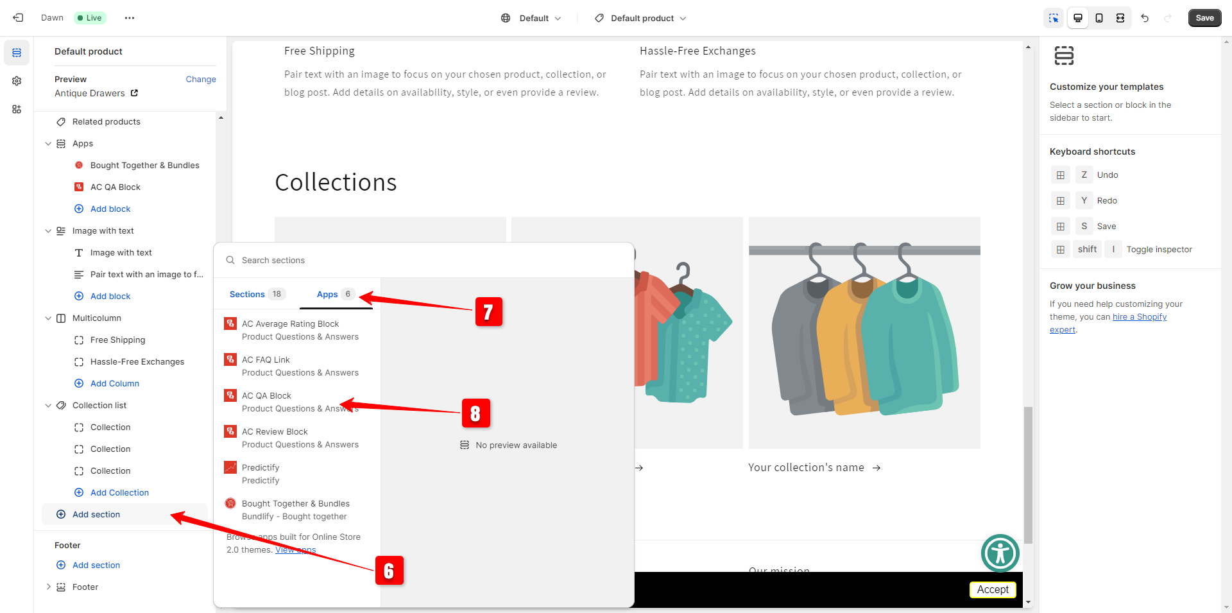Click Free Shipping heading in preview
Image resolution: width=1232 pixels, height=613 pixels.
(320, 51)
